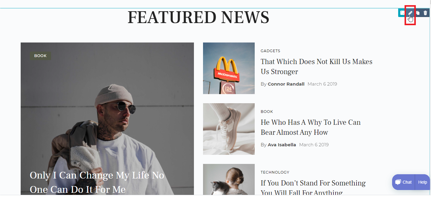Open the Chat bubble icon
This screenshot has width=431, height=197.
tap(398, 182)
